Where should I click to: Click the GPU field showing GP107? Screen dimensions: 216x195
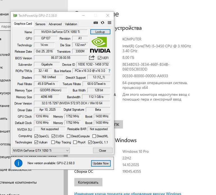tap(46, 38)
